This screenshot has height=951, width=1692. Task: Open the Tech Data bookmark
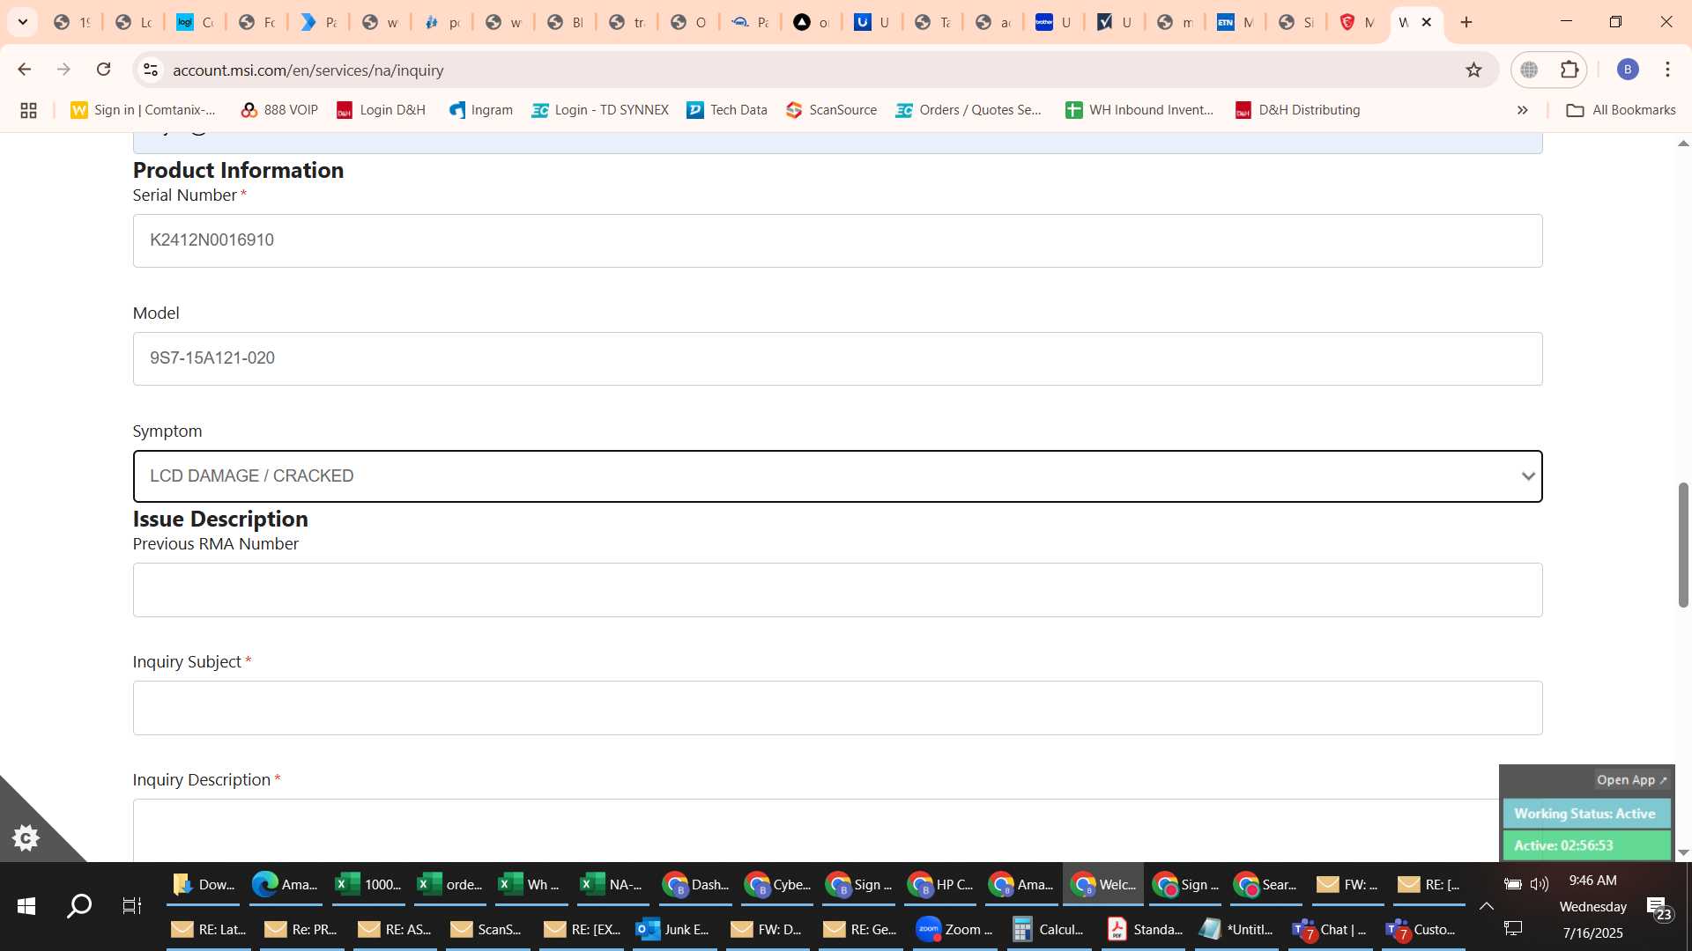coord(727,110)
